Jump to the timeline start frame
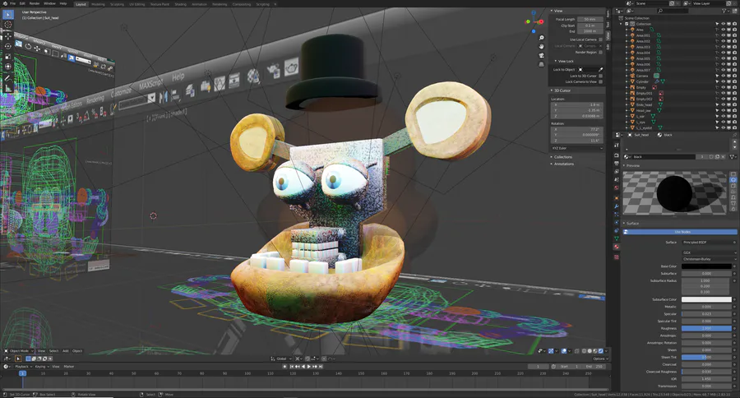 click(x=292, y=367)
